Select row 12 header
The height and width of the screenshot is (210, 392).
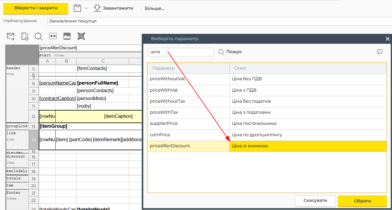point(34,116)
